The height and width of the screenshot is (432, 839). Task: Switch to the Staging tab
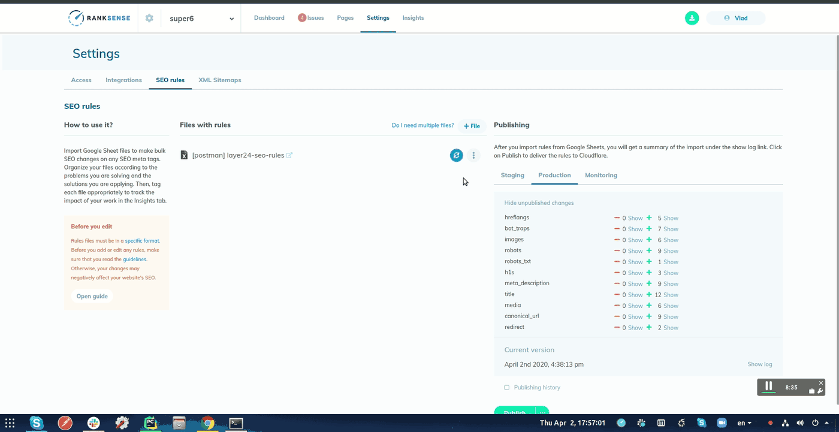pyautogui.click(x=512, y=175)
